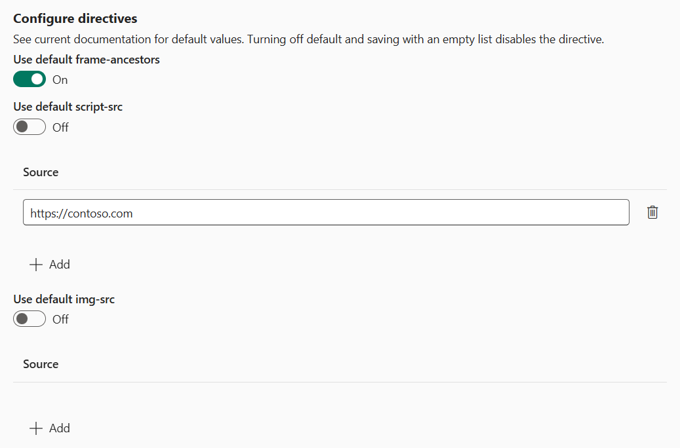
Task: Click the Use default img-src label
Action: pyautogui.click(x=64, y=299)
